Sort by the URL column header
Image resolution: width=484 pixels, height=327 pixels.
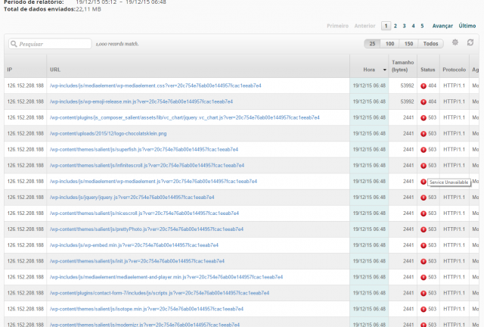[x=55, y=70]
